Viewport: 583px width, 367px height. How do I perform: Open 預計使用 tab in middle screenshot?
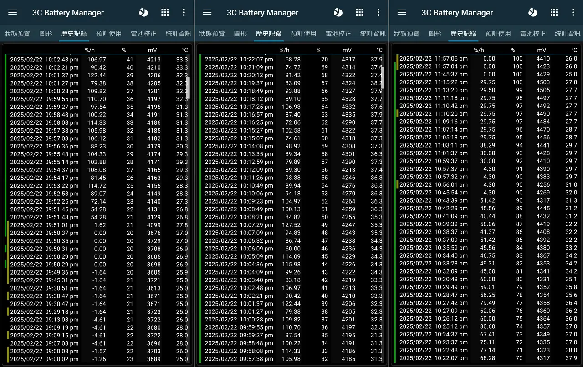303,33
